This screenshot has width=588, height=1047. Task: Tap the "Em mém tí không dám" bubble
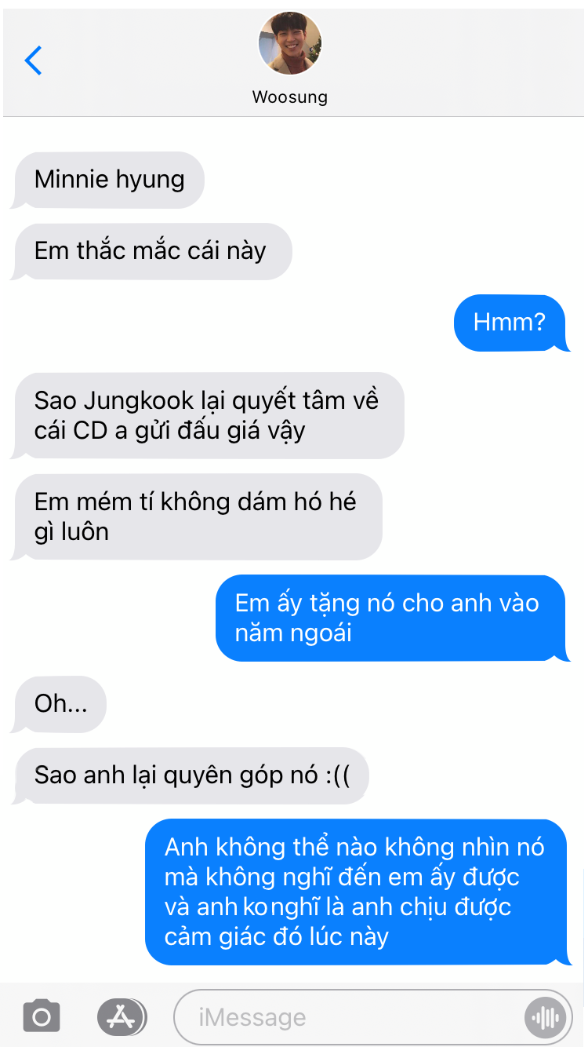(x=197, y=516)
